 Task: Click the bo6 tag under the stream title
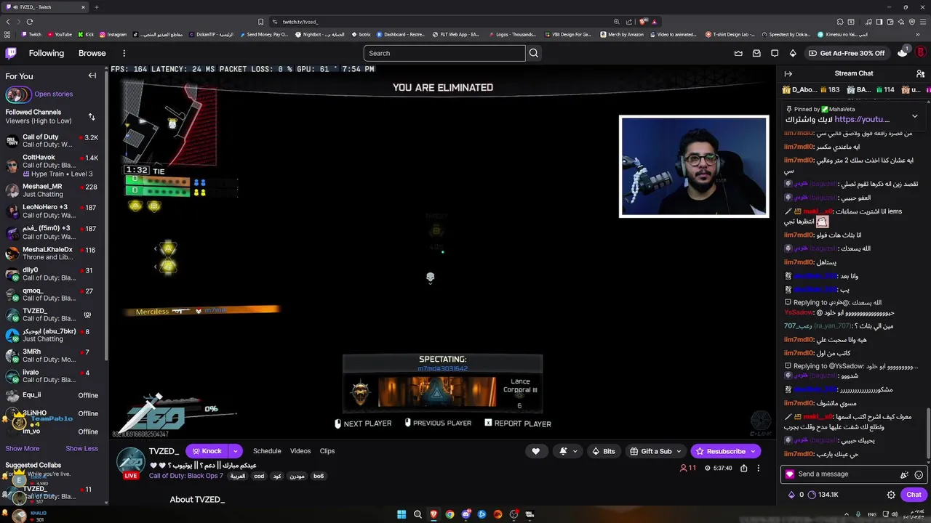pos(319,476)
